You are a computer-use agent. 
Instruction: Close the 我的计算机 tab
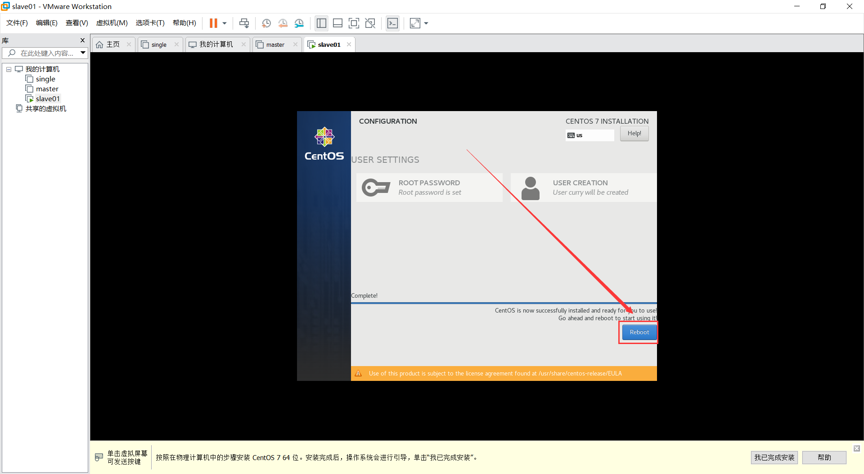click(243, 44)
